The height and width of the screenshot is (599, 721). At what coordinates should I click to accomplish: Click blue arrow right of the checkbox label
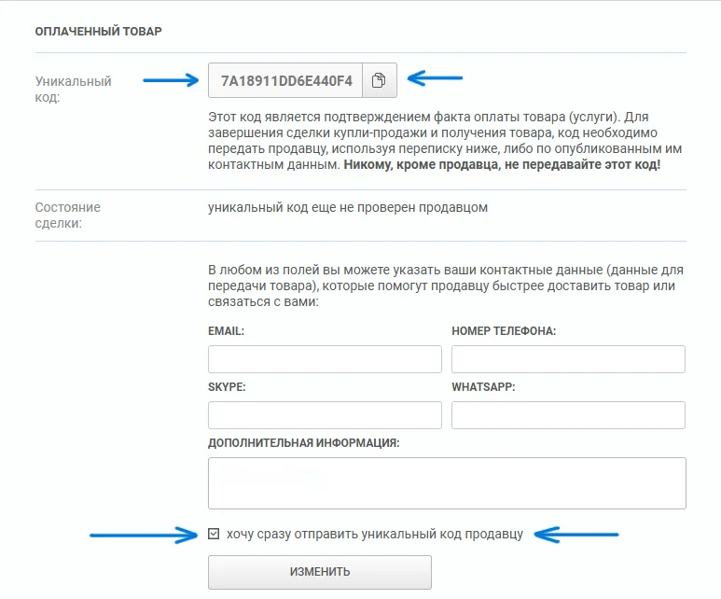point(576,535)
